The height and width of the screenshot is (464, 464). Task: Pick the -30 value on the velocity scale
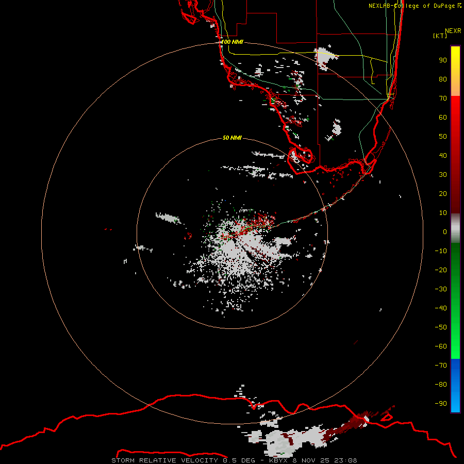pyautogui.click(x=441, y=289)
